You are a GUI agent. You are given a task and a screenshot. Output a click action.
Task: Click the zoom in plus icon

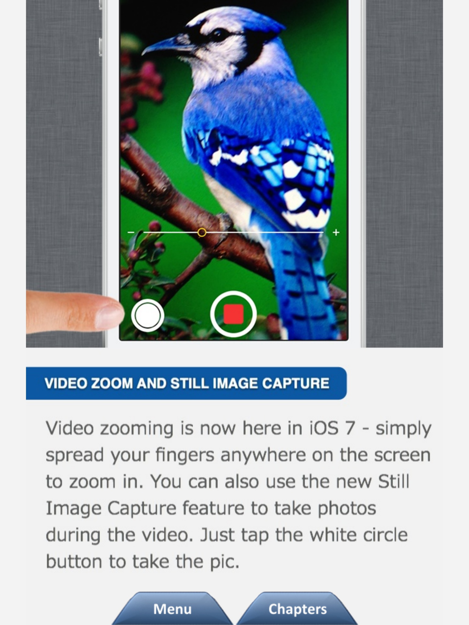point(336,232)
